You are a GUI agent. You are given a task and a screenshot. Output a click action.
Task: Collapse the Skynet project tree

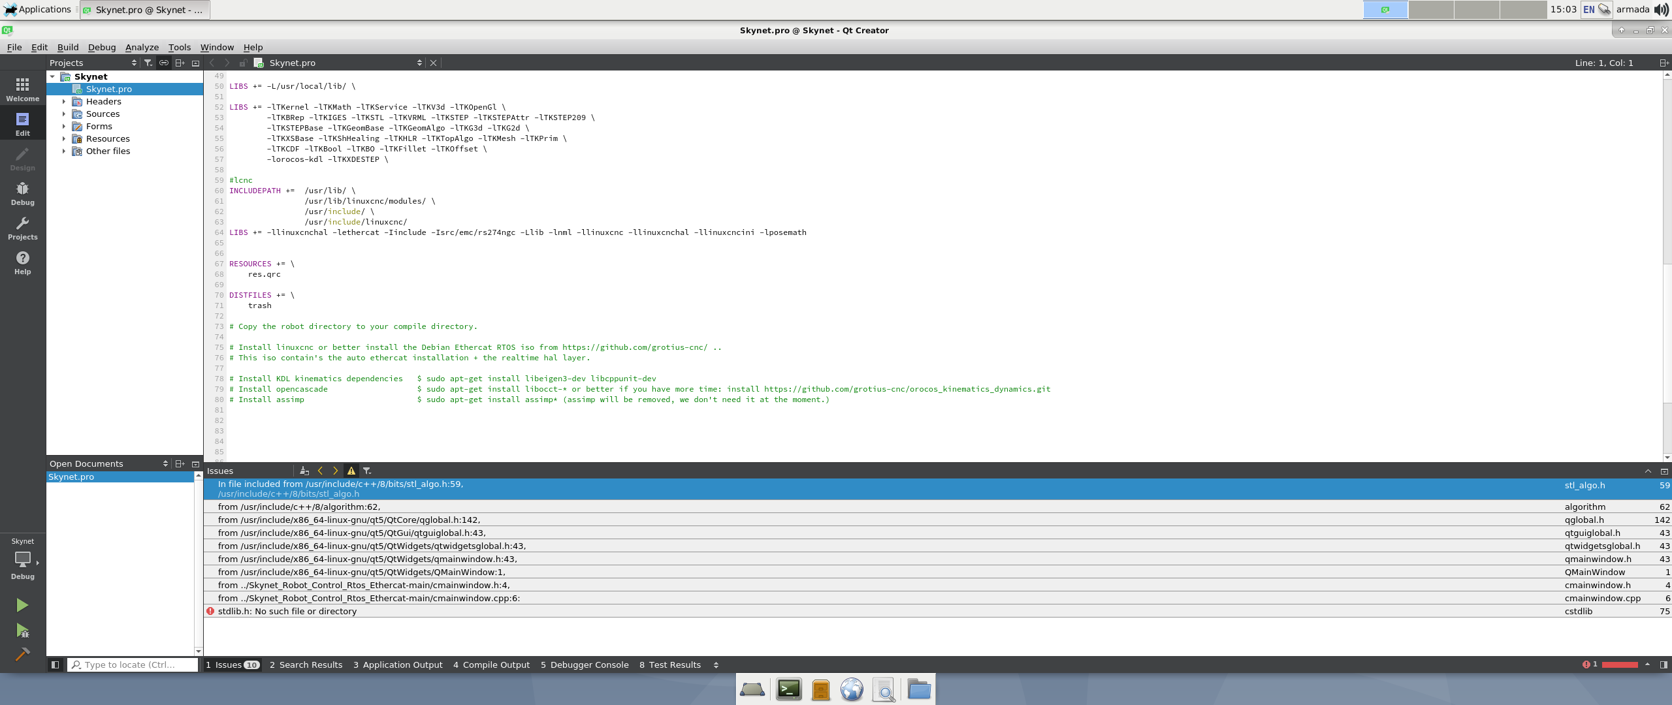pyautogui.click(x=52, y=76)
